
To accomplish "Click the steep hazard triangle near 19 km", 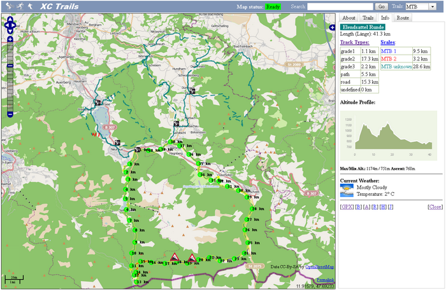I will pyautogui.click(x=192, y=258).
